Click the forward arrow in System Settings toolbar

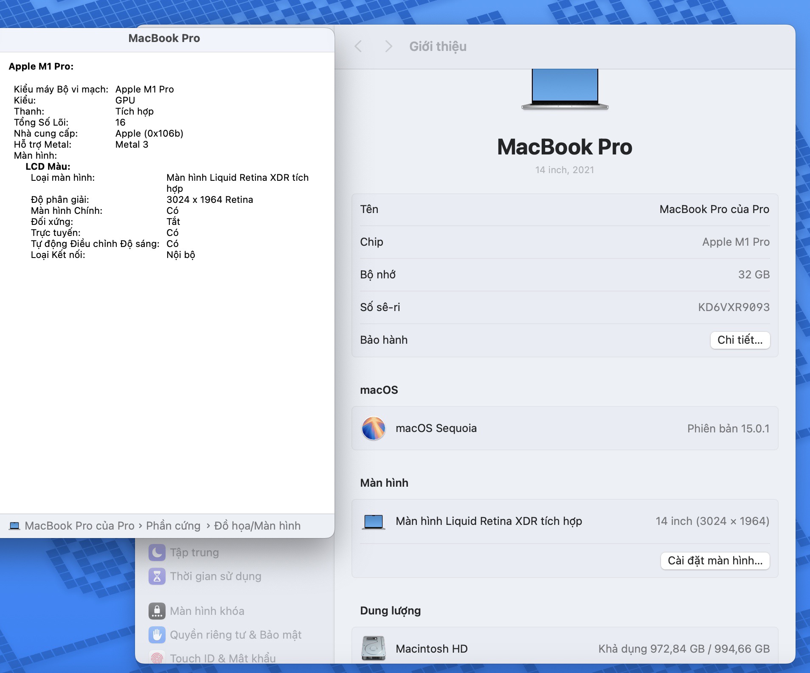[x=388, y=46]
